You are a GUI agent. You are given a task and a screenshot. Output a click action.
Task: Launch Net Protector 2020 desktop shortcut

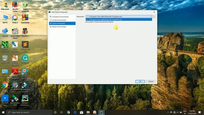point(15,100)
